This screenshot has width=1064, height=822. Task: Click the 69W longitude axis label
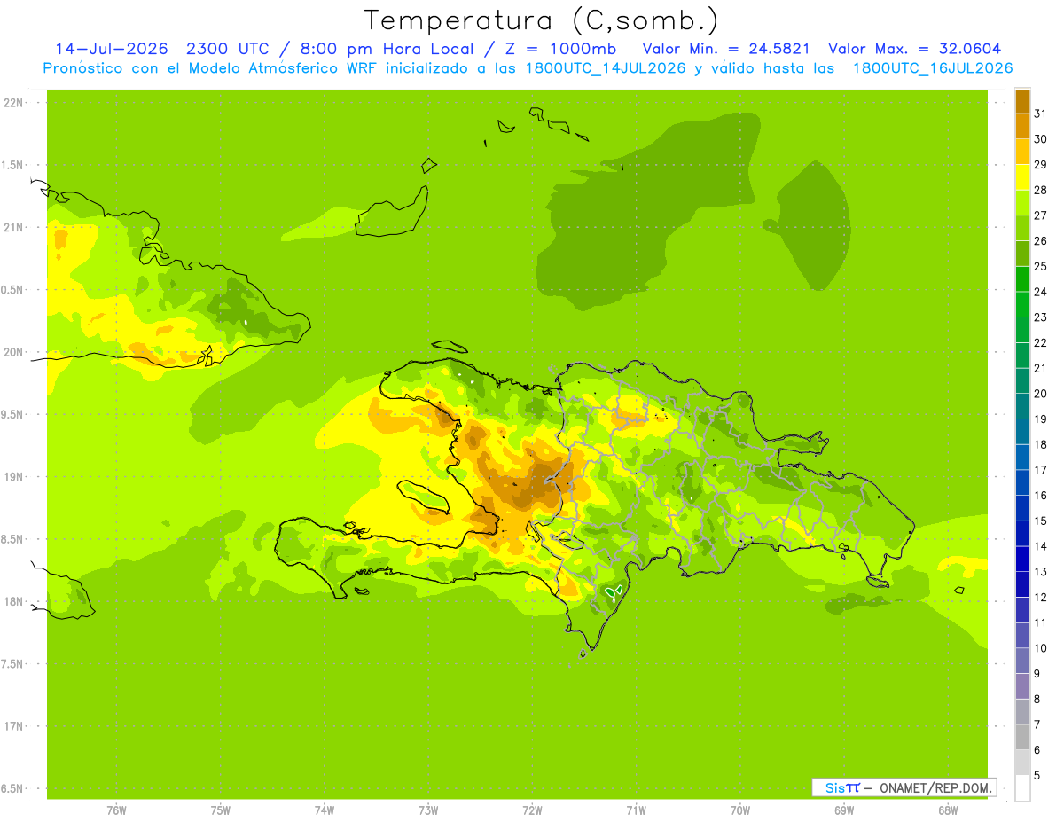(844, 810)
